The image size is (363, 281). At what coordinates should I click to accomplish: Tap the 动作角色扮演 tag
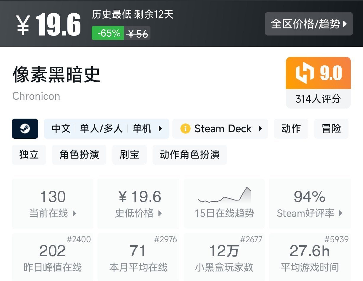pyautogui.click(x=189, y=154)
